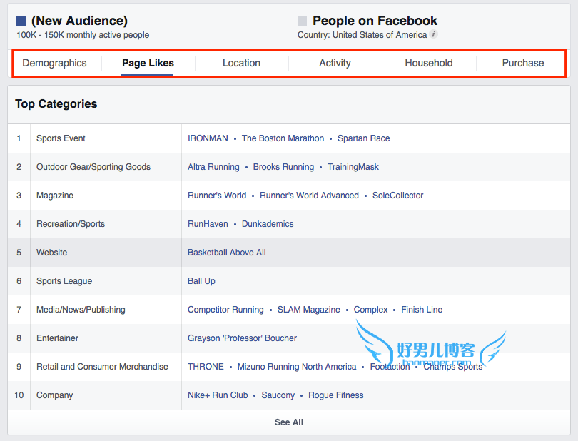
Task: Click the gray People on Facebook square
Action: 302,21
